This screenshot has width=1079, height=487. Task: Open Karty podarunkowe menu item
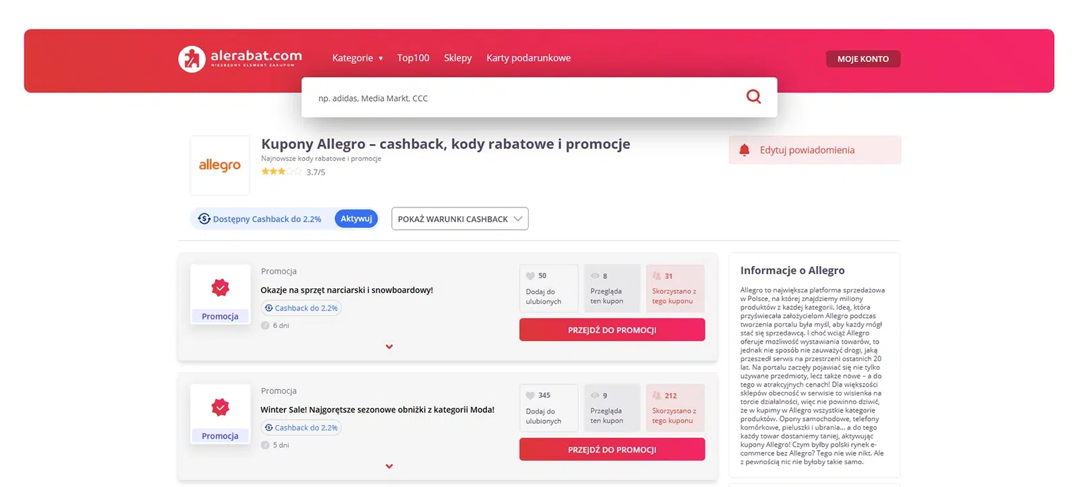(529, 58)
